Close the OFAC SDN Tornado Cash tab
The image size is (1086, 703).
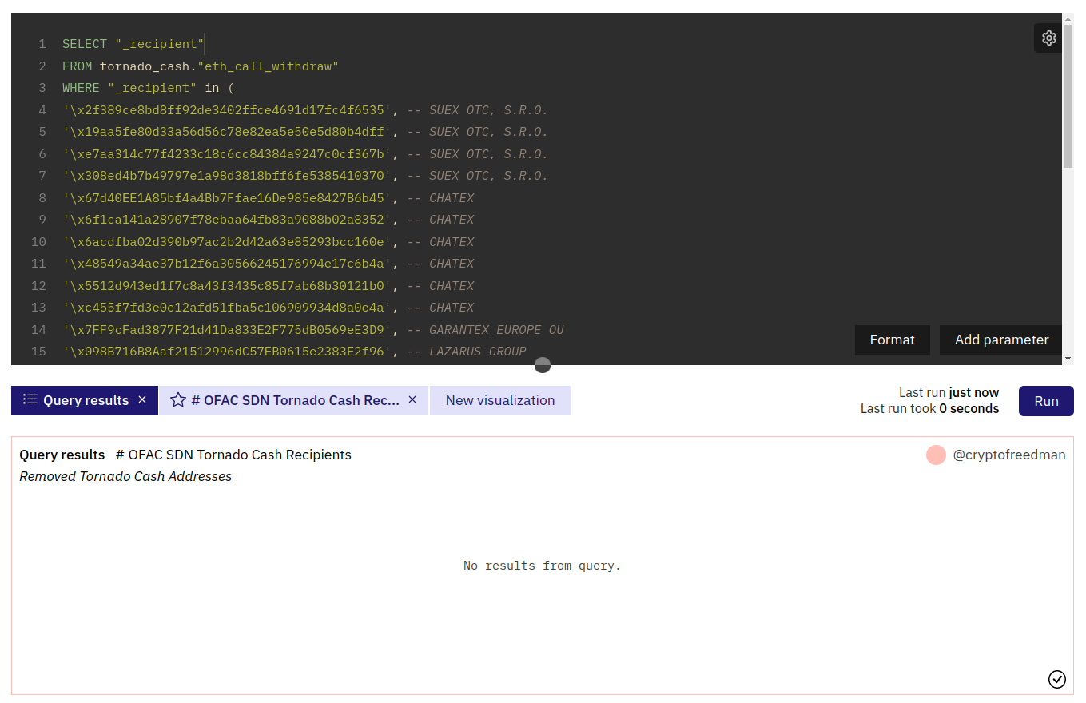[412, 399]
